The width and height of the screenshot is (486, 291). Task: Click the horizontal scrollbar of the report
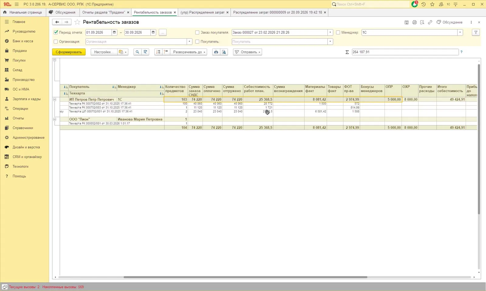click(x=245, y=277)
